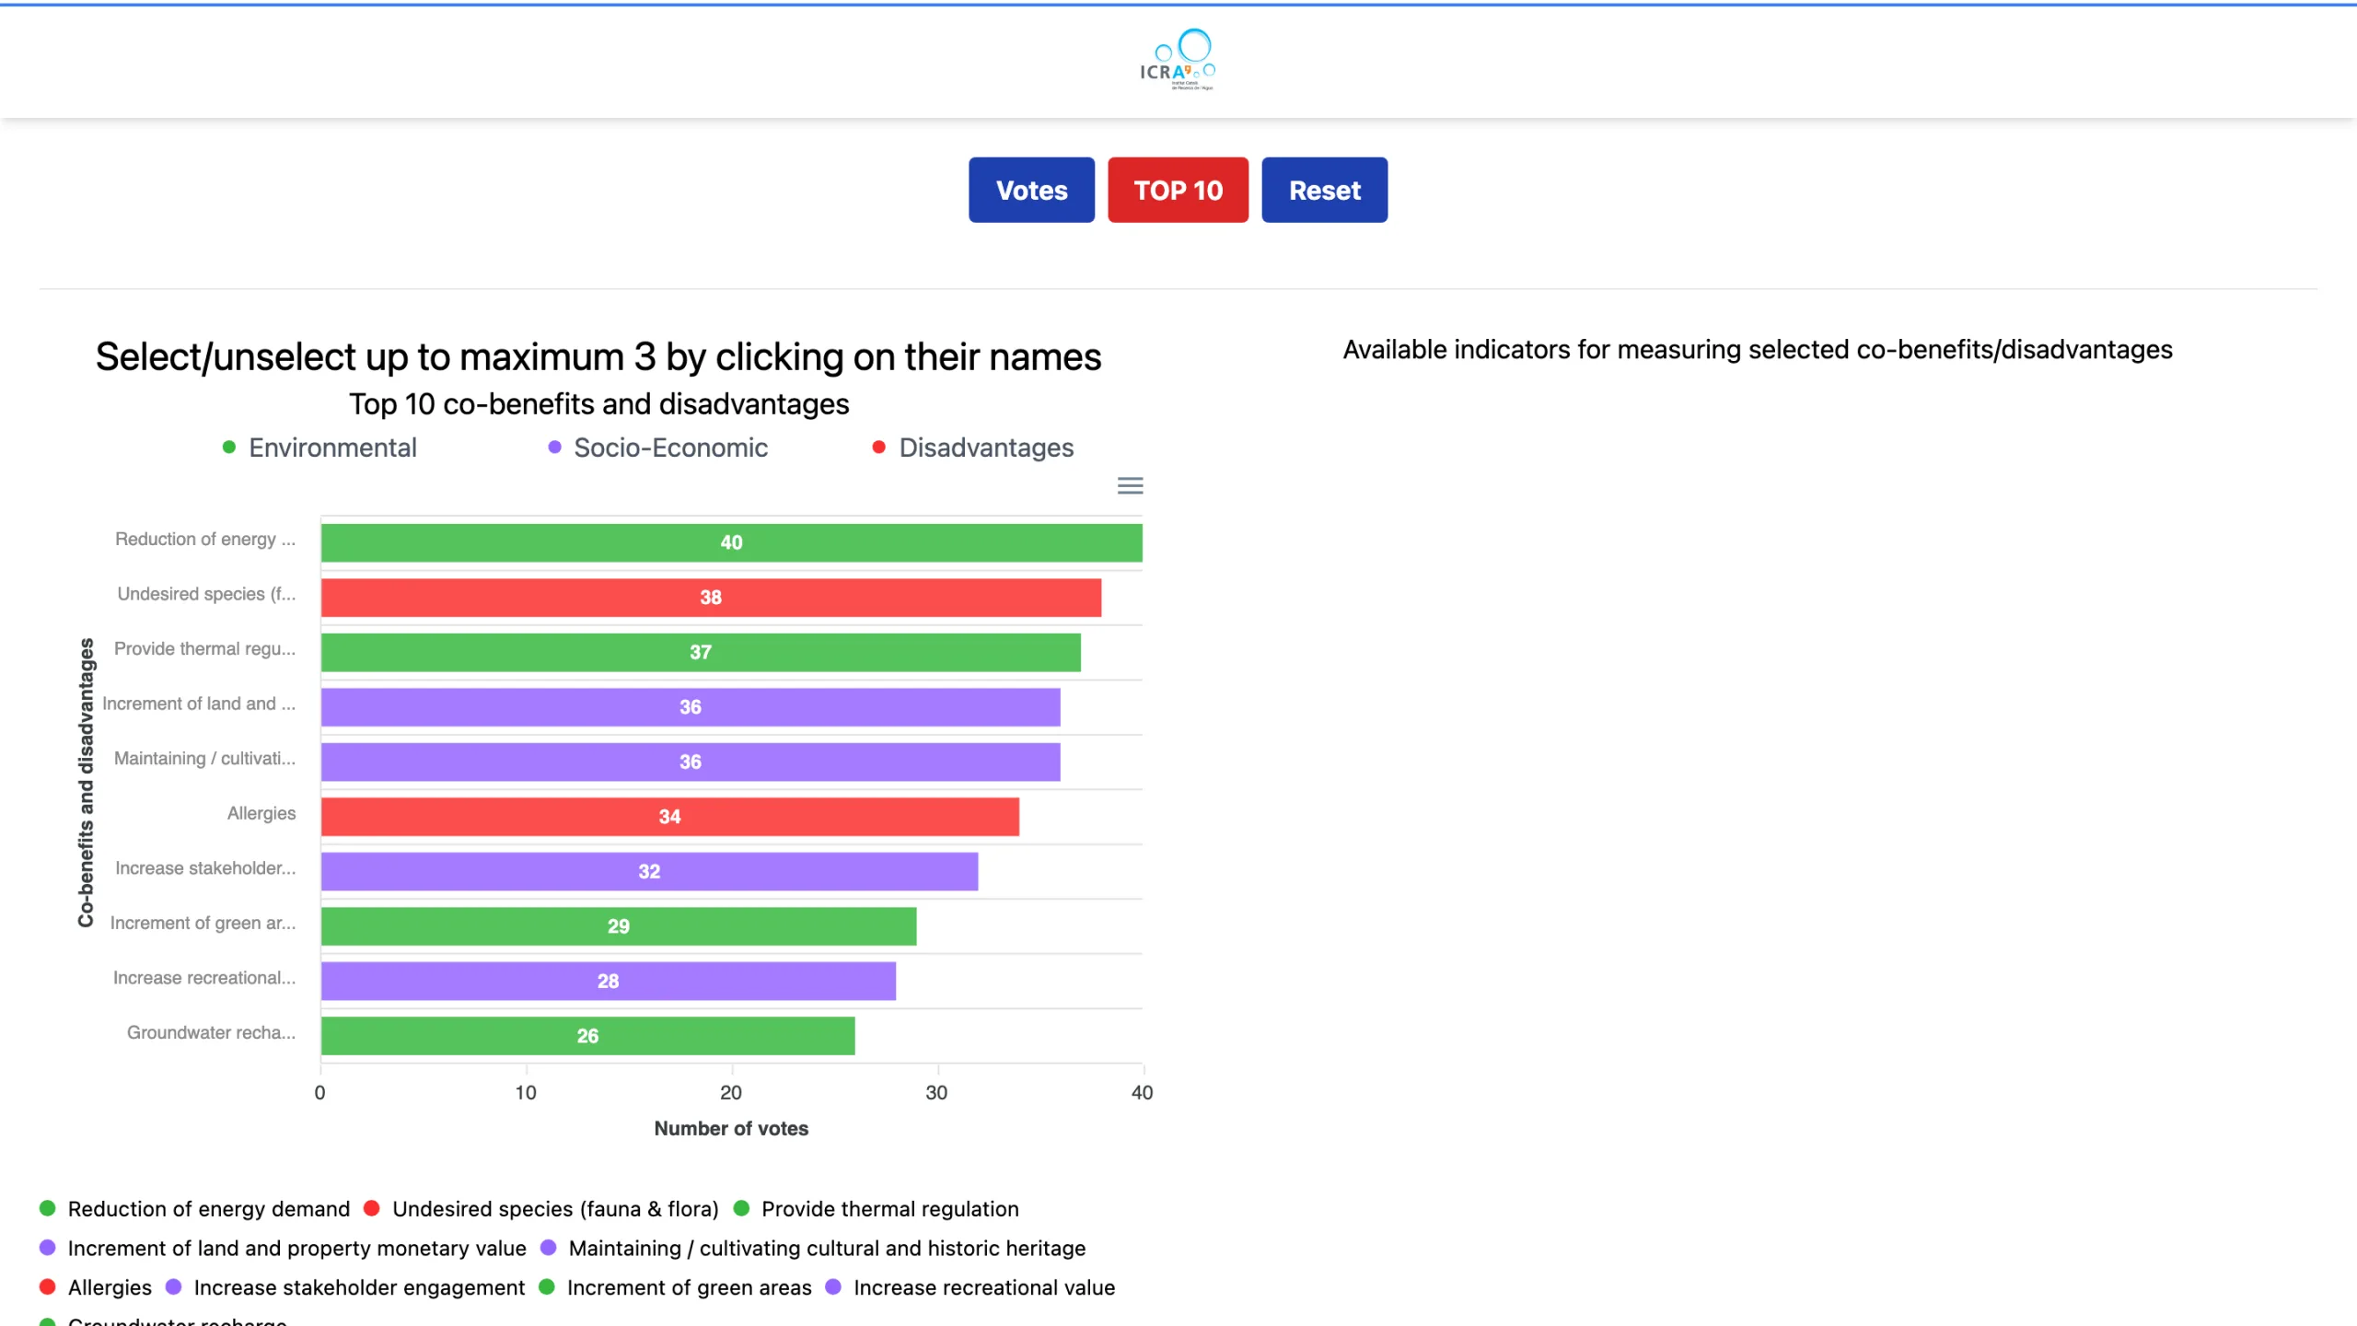Select Provide thermal regulation by its name
This screenshot has width=2357, height=1326.
[889, 1208]
